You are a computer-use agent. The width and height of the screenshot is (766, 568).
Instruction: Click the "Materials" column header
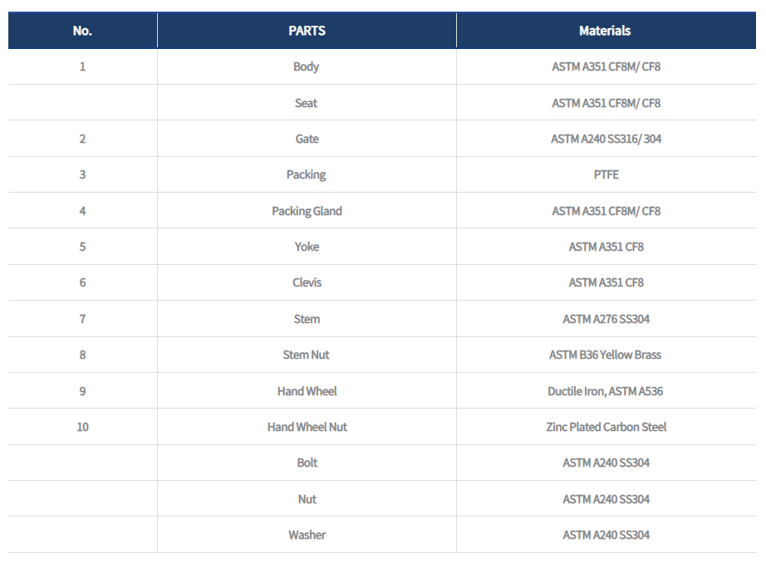tap(605, 31)
